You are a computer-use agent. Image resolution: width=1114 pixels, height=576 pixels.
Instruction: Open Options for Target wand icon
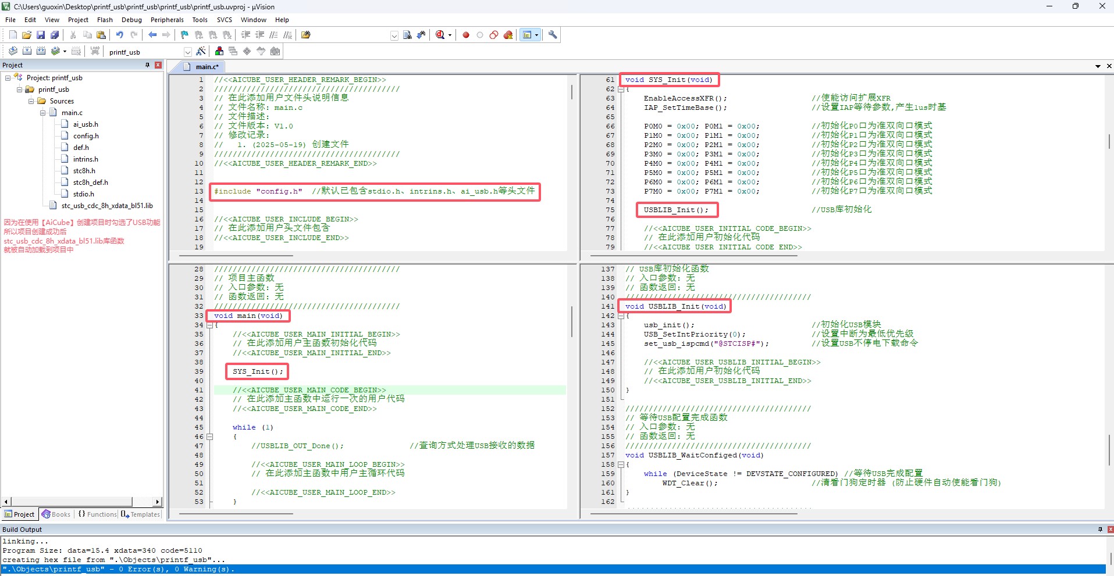point(201,51)
